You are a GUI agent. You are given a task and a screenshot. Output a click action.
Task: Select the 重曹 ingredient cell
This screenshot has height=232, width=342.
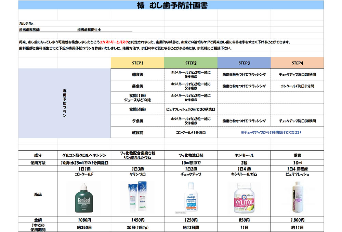297,155
